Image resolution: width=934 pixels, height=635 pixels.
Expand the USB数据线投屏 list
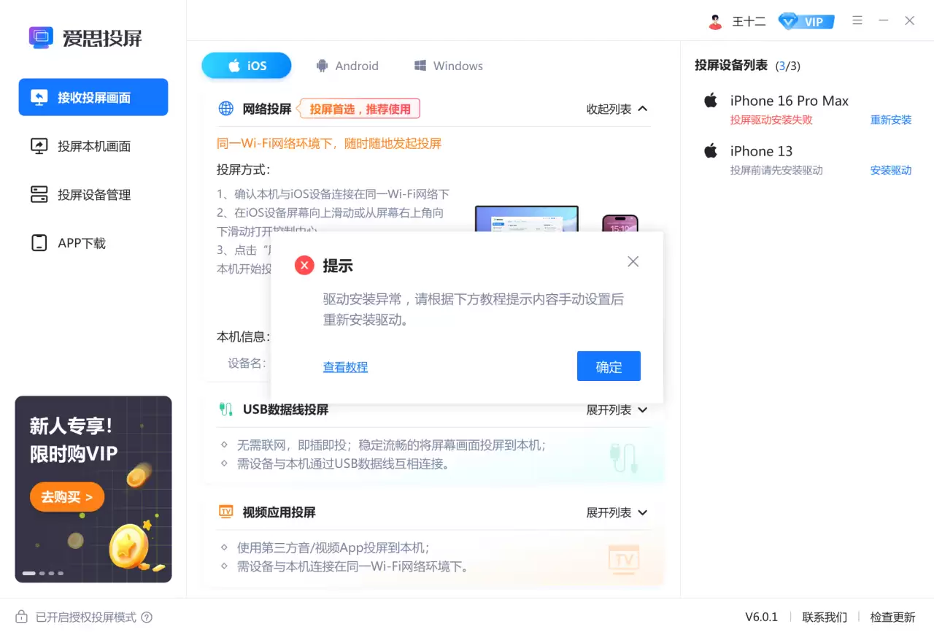[617, 409]
